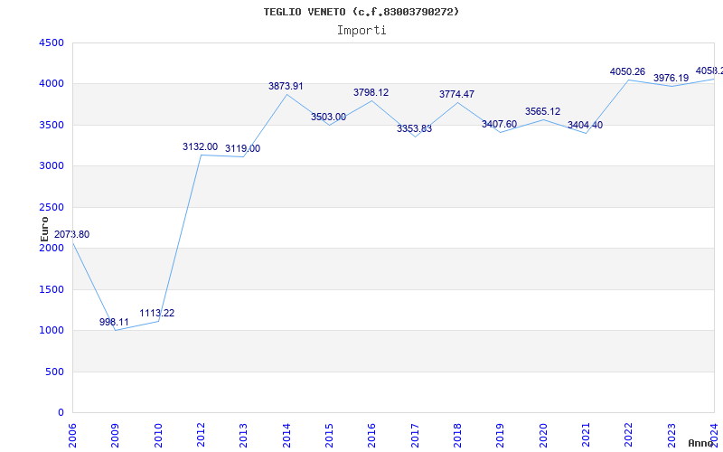This screenshot has height=452, width=723.
Task: Click x-axis year 2013
Action: pyautogui.click(x=243, y=436)
